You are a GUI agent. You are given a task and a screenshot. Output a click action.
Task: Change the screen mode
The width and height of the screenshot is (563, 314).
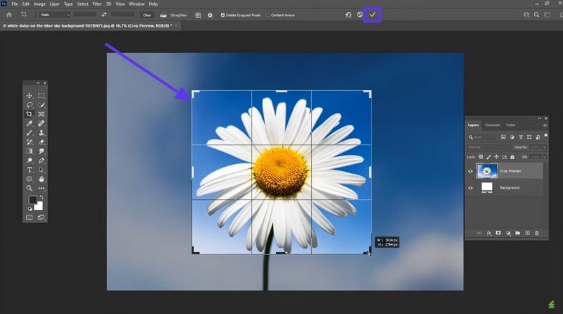click(42, 218)
